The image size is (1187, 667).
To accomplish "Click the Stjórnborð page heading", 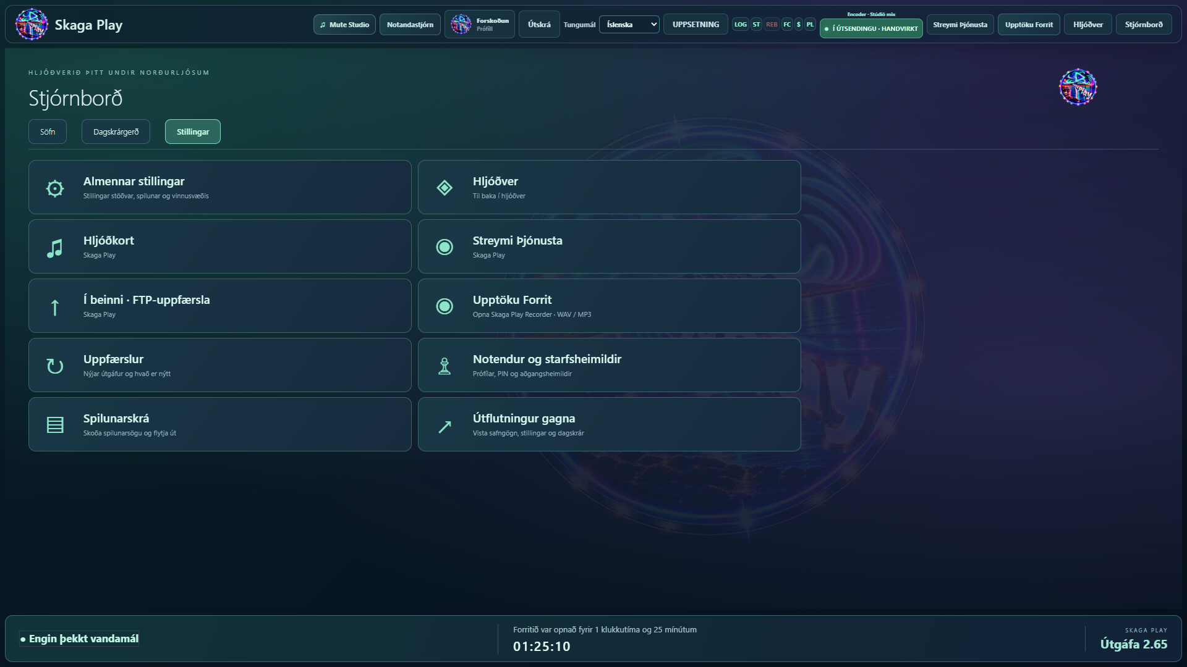I will [75, 98].
